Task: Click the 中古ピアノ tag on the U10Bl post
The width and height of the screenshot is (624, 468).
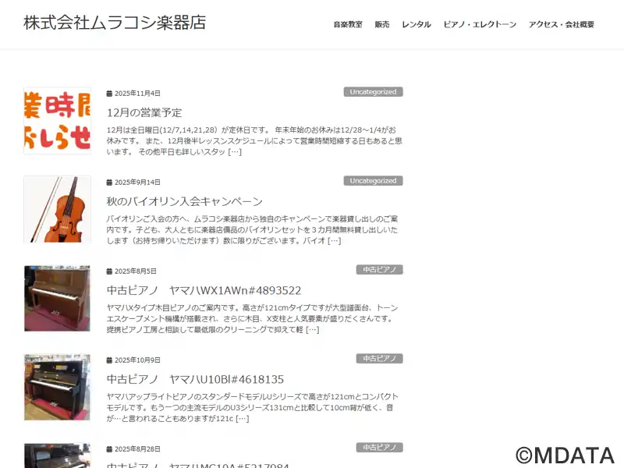Action: (x=380, y=359)
